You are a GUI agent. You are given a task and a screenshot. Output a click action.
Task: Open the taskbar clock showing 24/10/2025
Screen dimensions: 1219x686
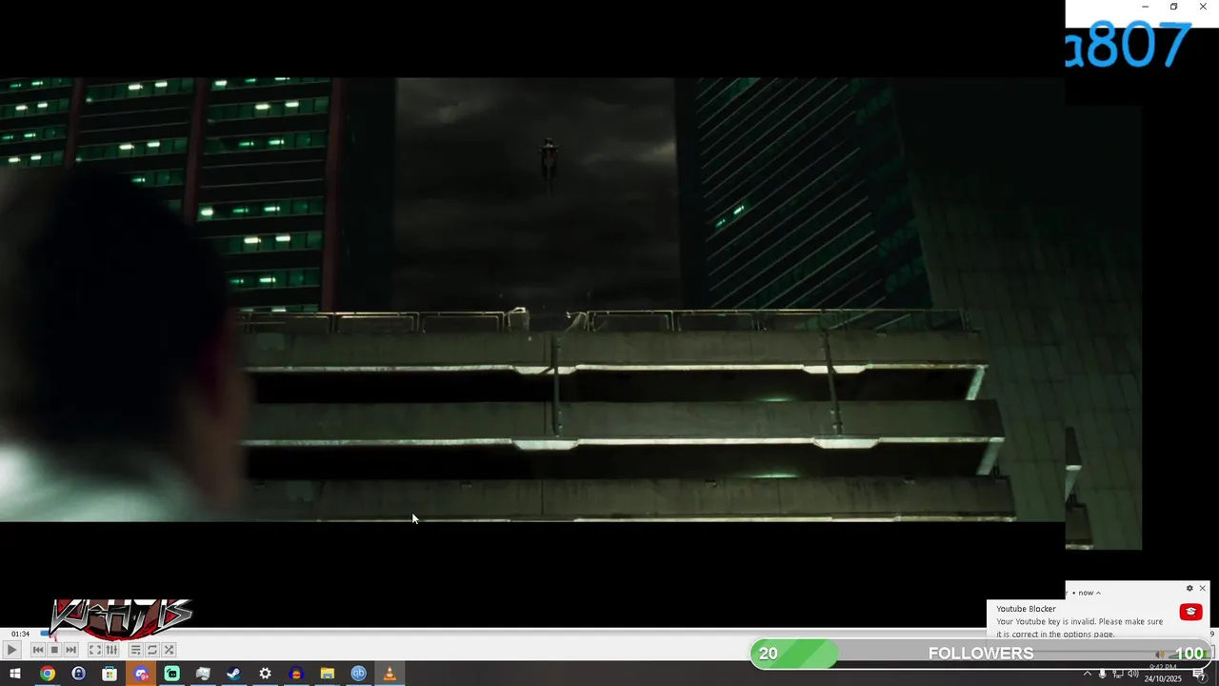pyautogui.click(x=1163, y=674)
